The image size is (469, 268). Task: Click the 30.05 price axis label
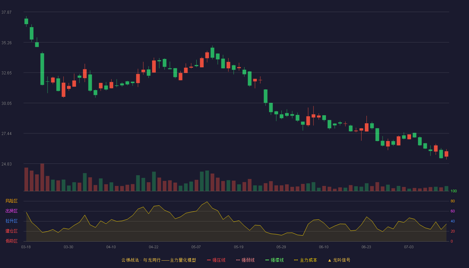pos(6,104)
